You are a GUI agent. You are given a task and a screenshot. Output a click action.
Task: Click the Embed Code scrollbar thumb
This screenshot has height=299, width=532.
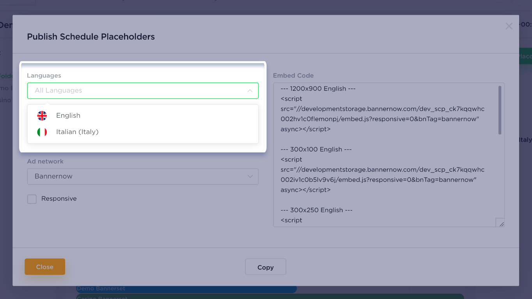click(x=500, y=110)
